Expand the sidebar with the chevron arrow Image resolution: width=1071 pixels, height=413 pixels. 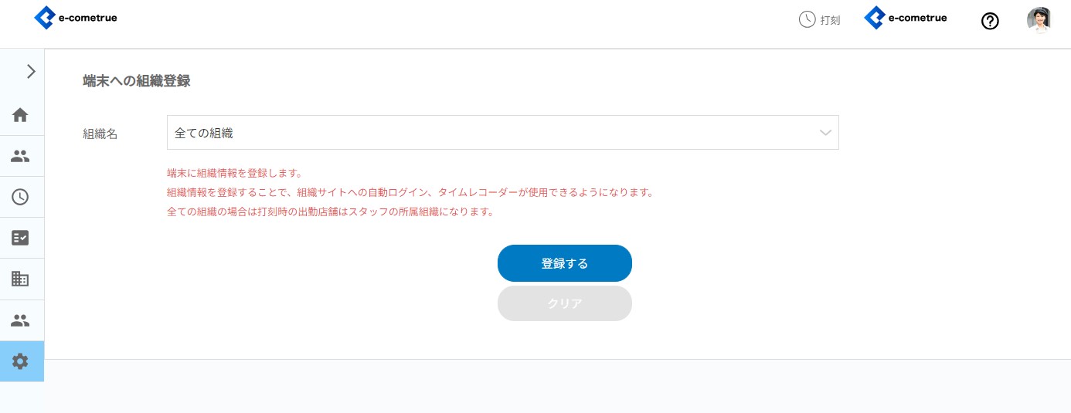(31, 72)
